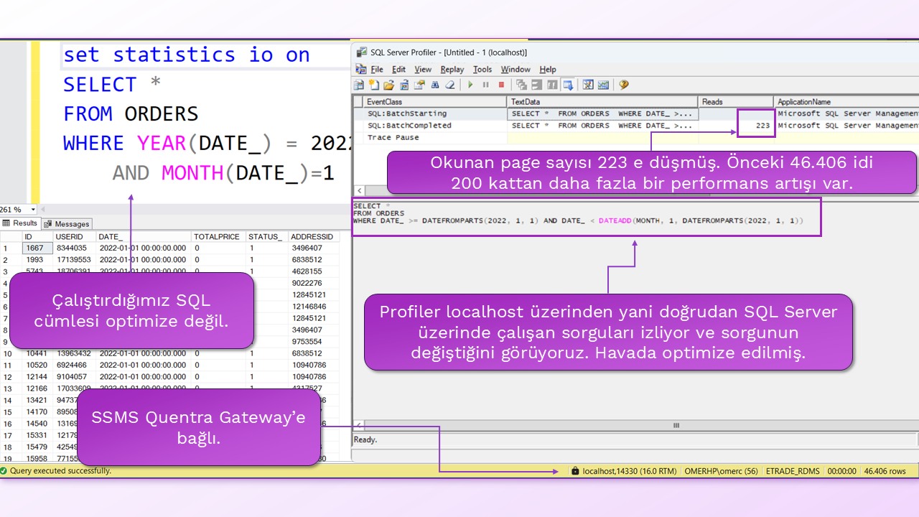Open View menu in Profiler
This screenshot has width=919, height=517.
pyautogui.click(x=423, y=70)
